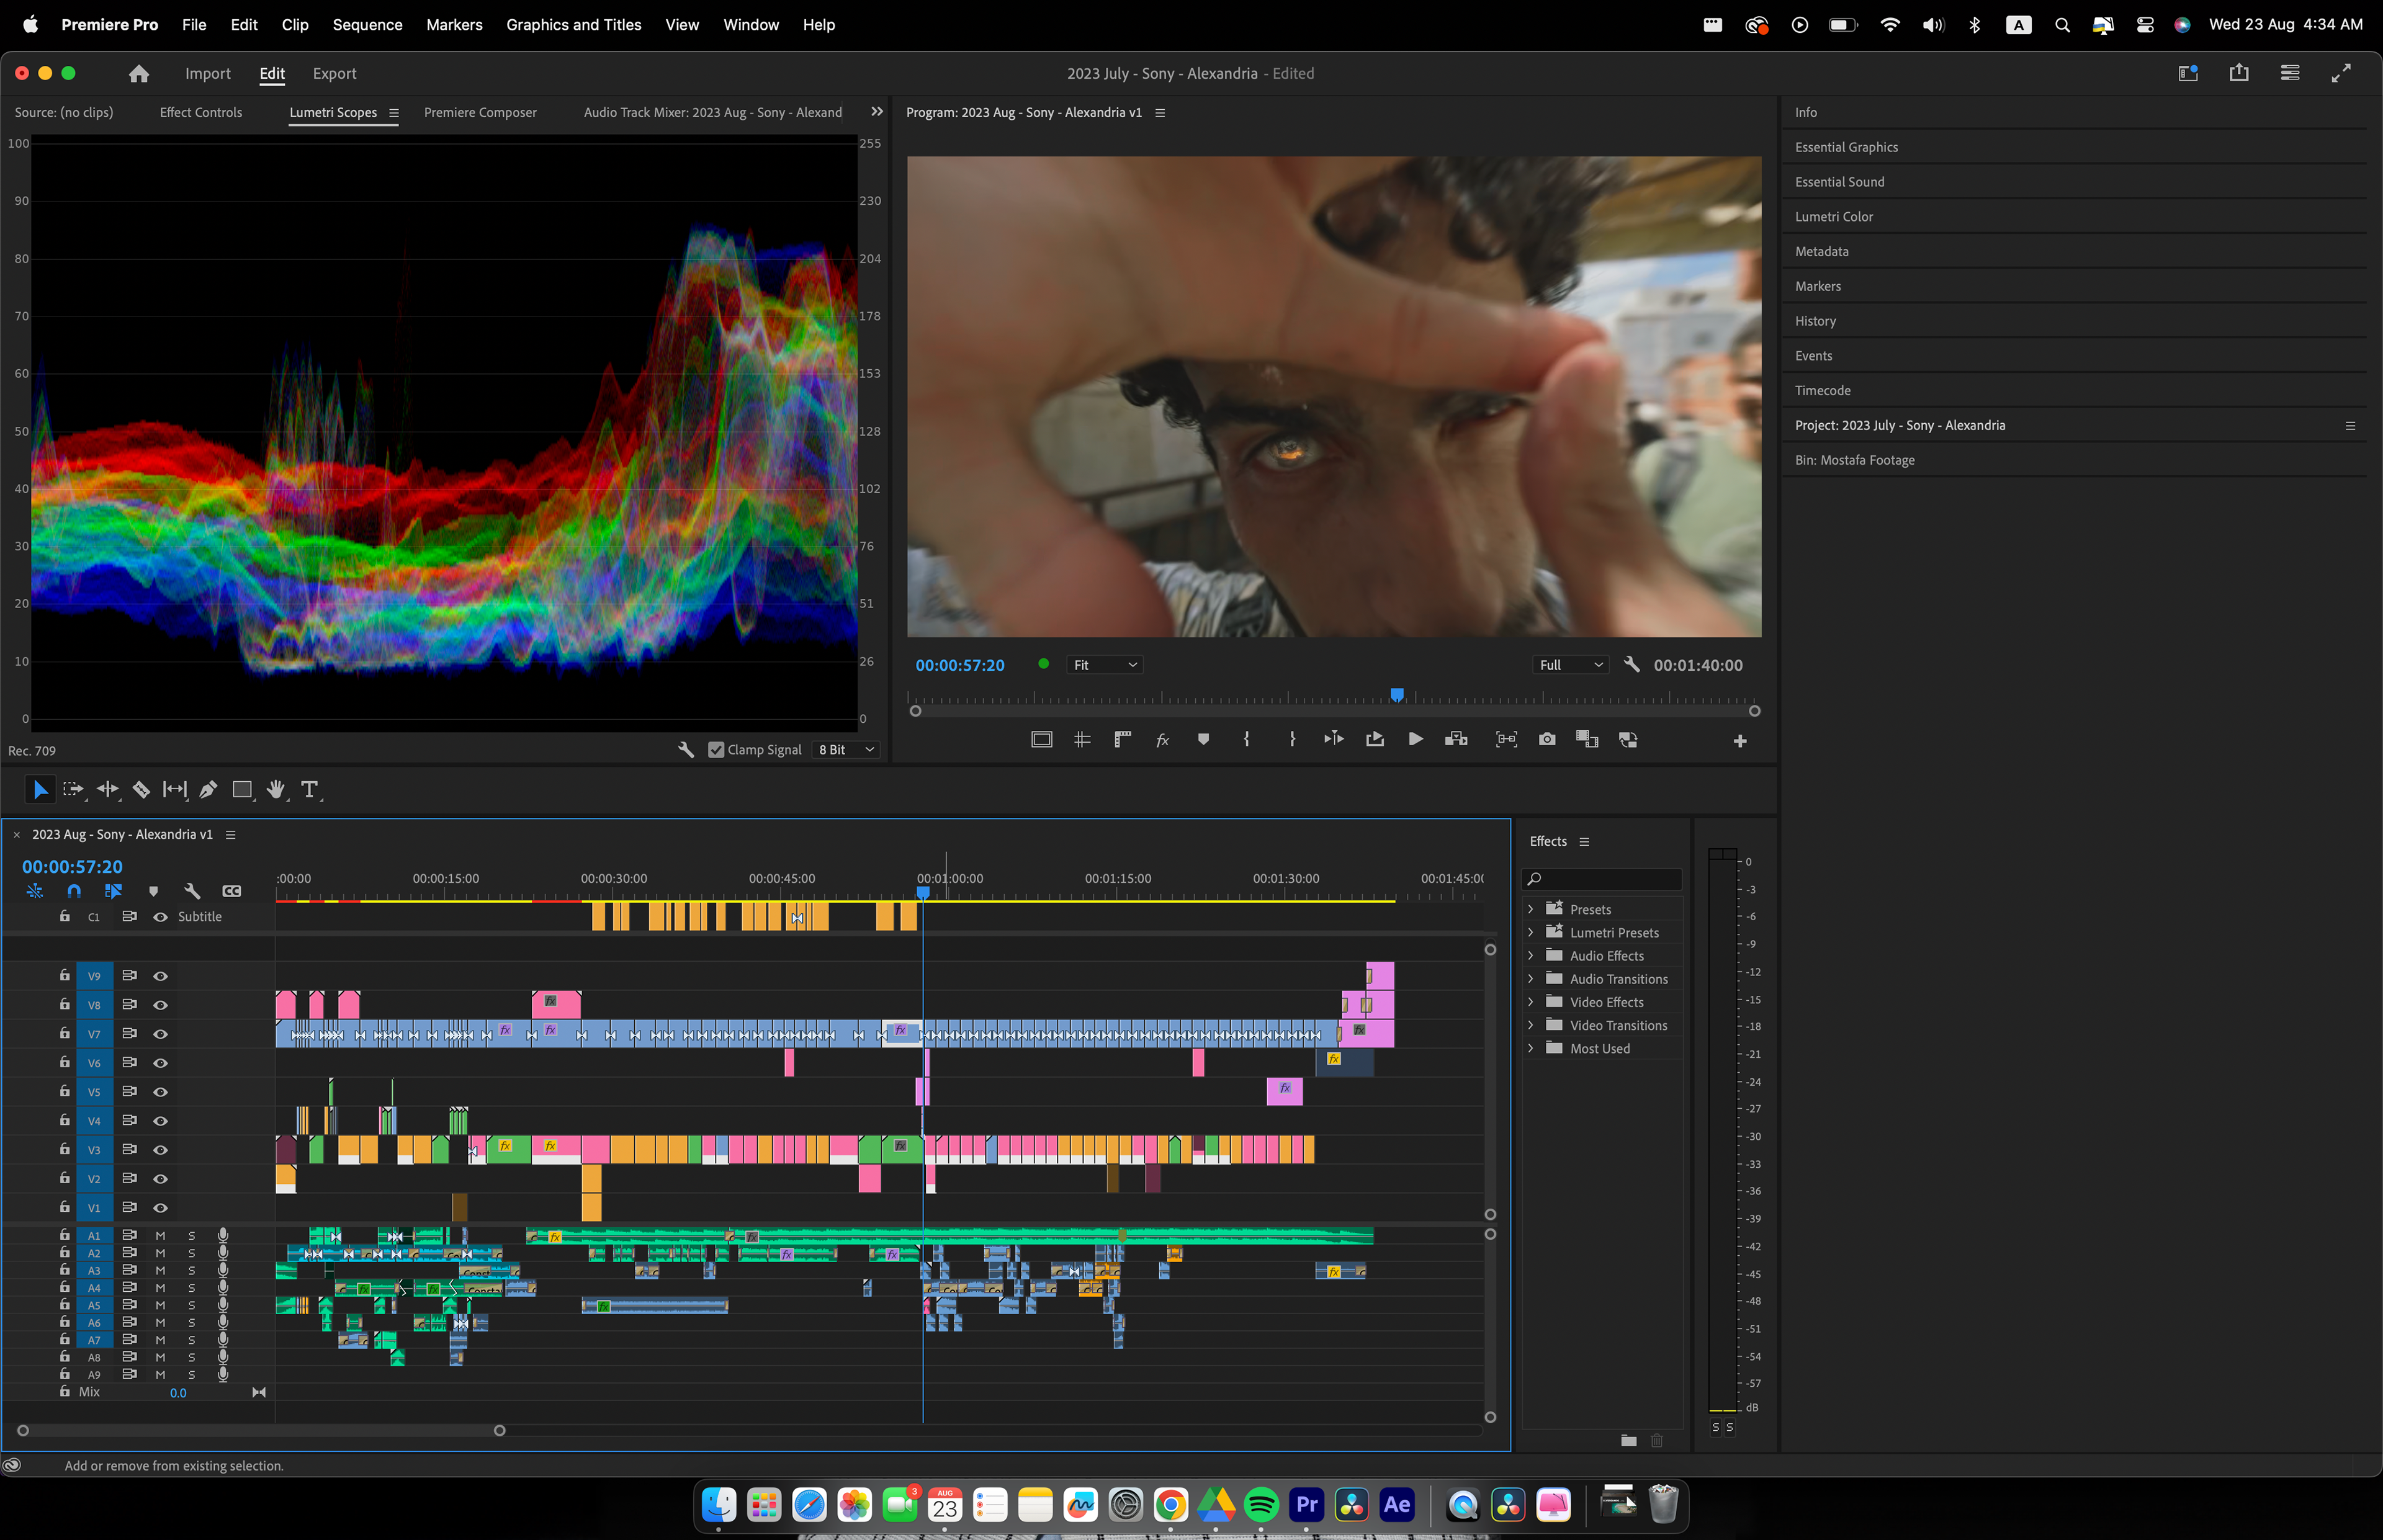This screenshot has width=2383, height=1540.
Task: Open the Sequence menu
Action: [x=367, y=24]
